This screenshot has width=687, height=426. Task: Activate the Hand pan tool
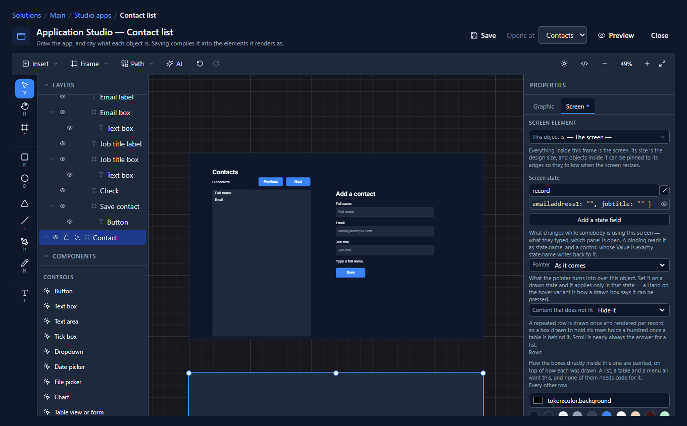[x=25, y=109]
